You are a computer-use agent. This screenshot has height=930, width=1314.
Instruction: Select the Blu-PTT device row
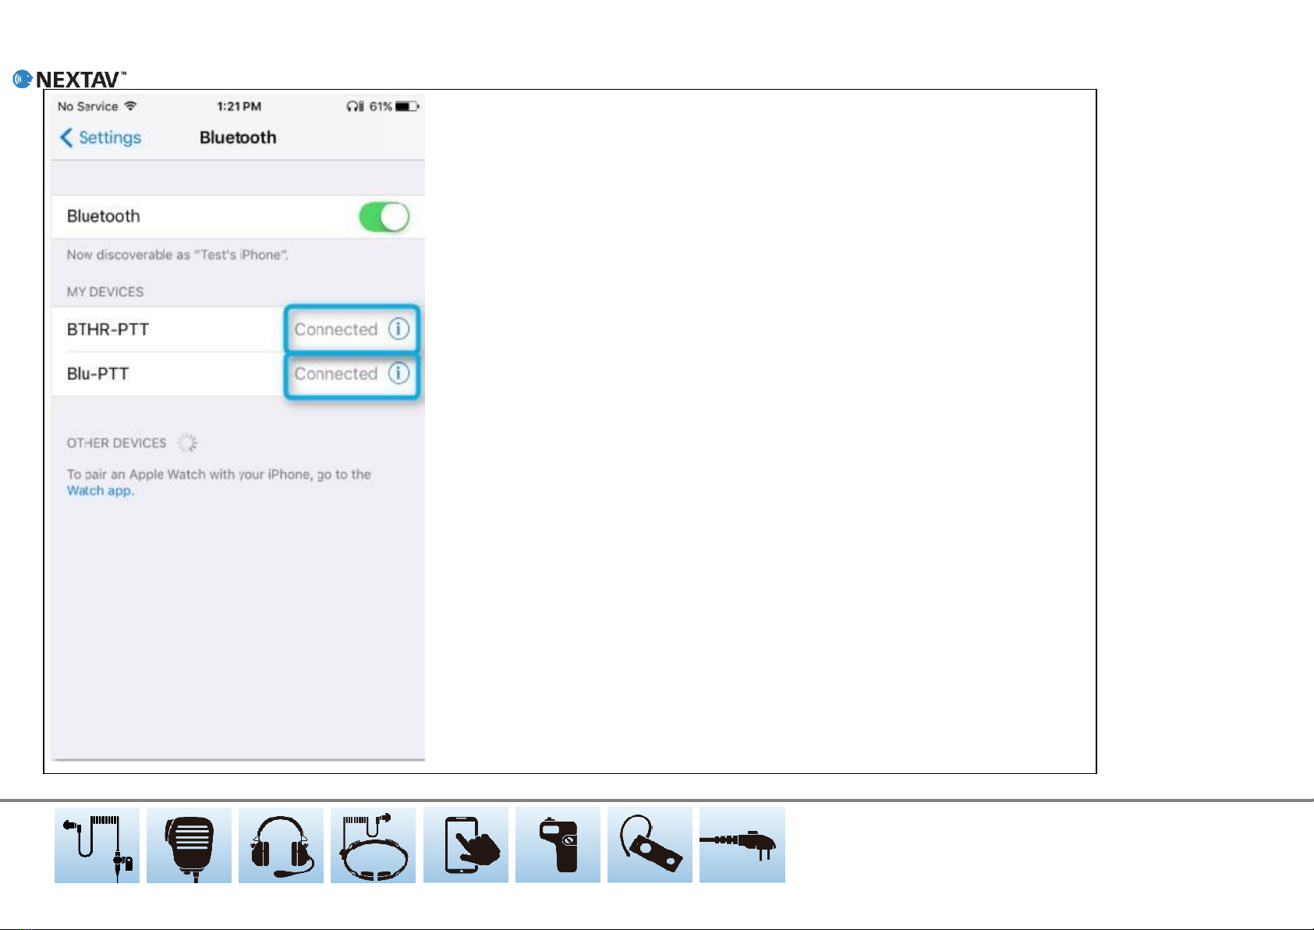point(238,374)
